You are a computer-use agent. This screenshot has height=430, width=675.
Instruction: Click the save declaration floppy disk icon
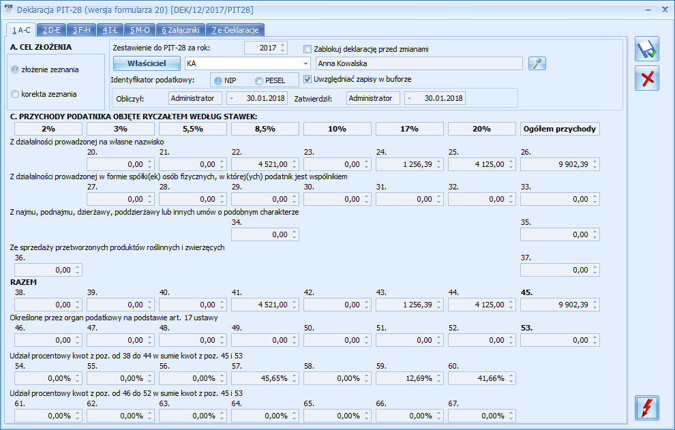(646, 50)
